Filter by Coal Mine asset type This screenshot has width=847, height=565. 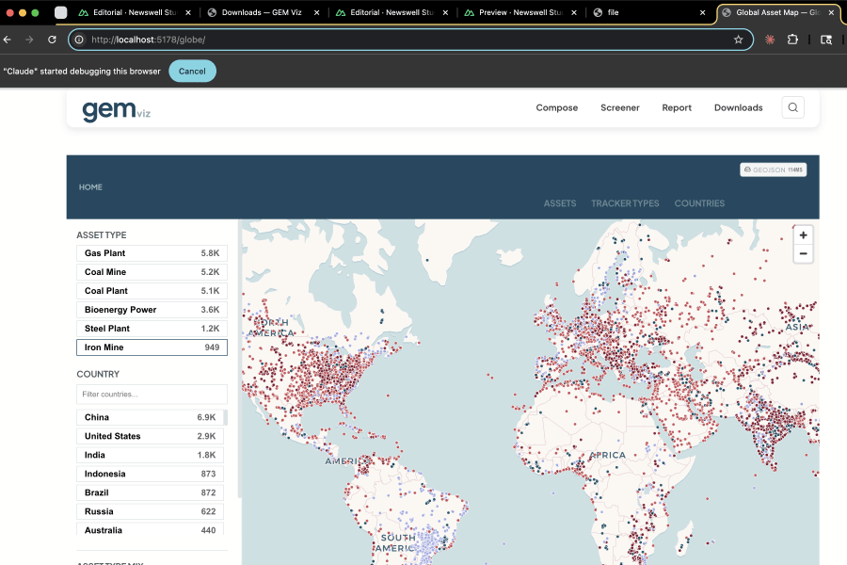click(152, 272)
